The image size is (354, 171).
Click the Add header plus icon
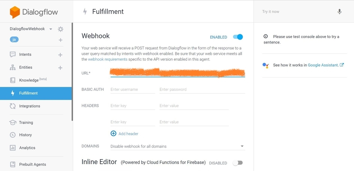tap(113, 133)
